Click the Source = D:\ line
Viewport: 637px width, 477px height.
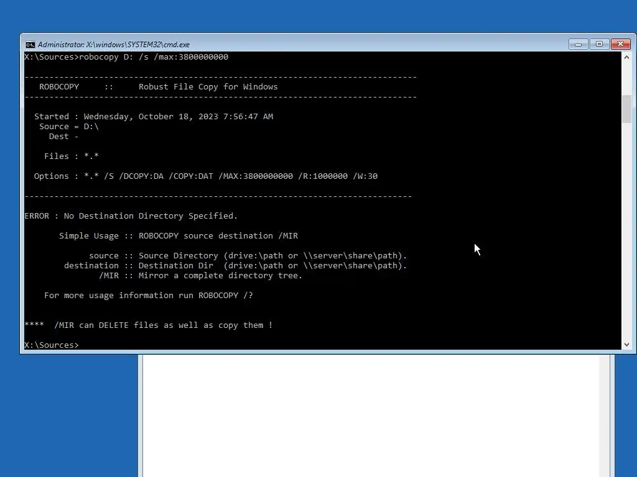(x=68, y=127)
